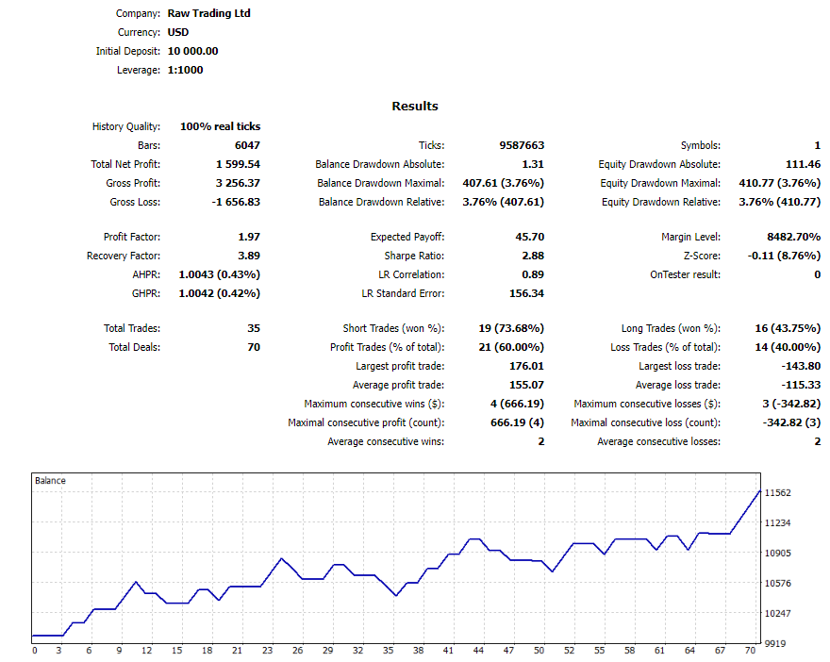Click the Bars count 6047
830x662 pixels.
[x=247, y=145]
